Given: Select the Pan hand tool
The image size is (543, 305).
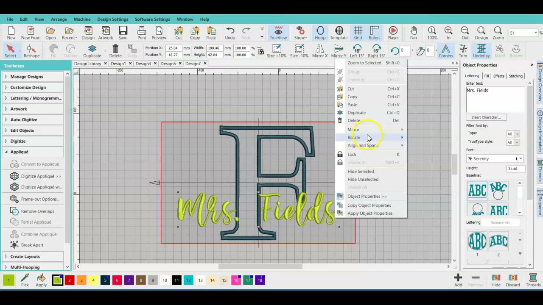Looking at the screenshot, I should [x=414, y=33].
